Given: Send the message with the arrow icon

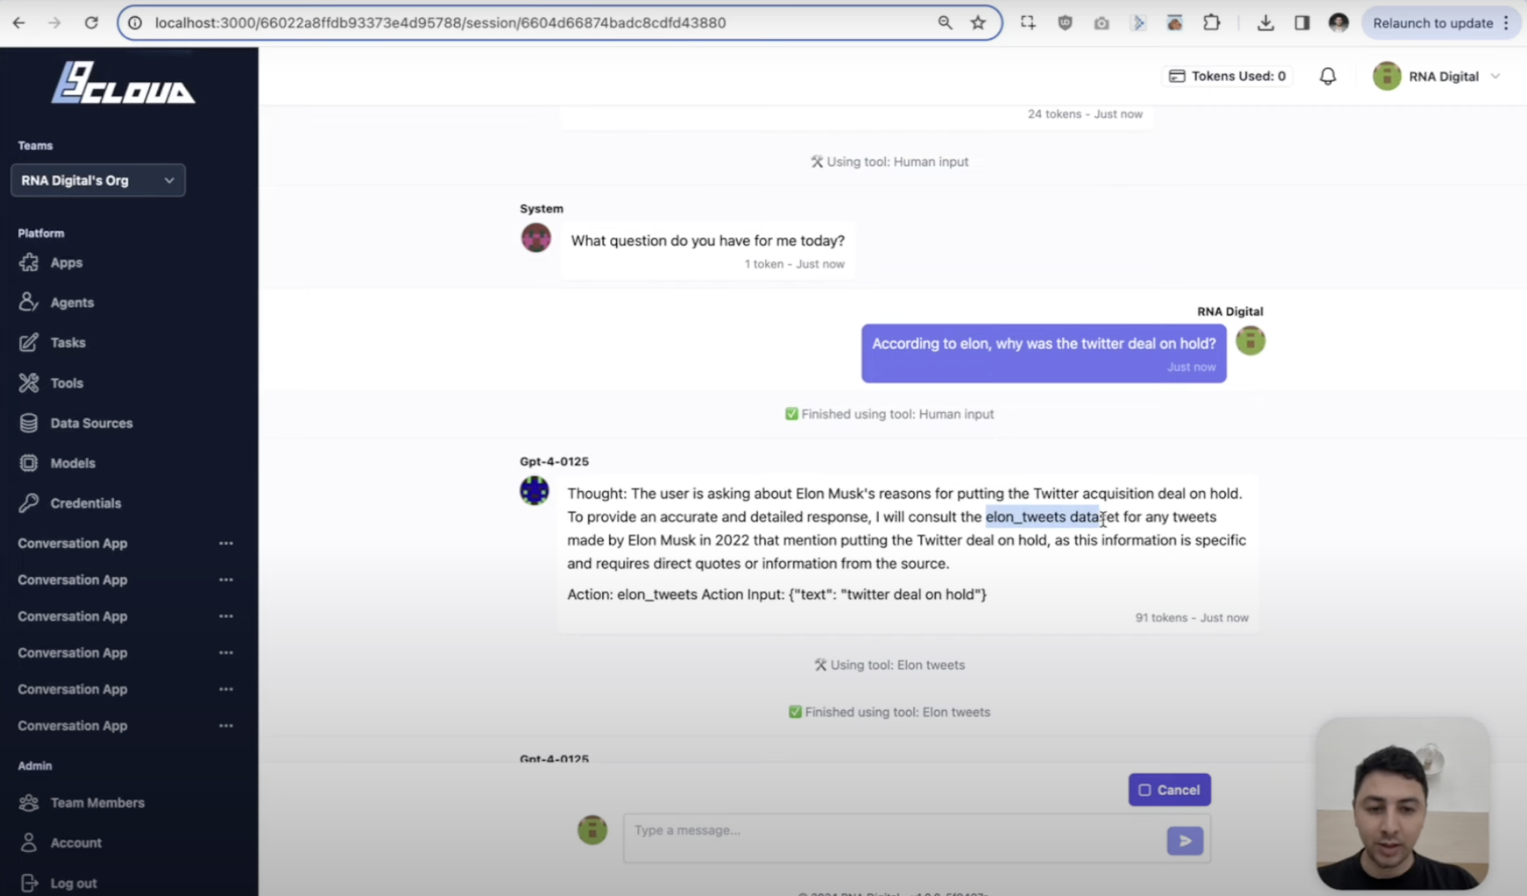Looking at the screenshot, I should click(x=1185, y=841).
